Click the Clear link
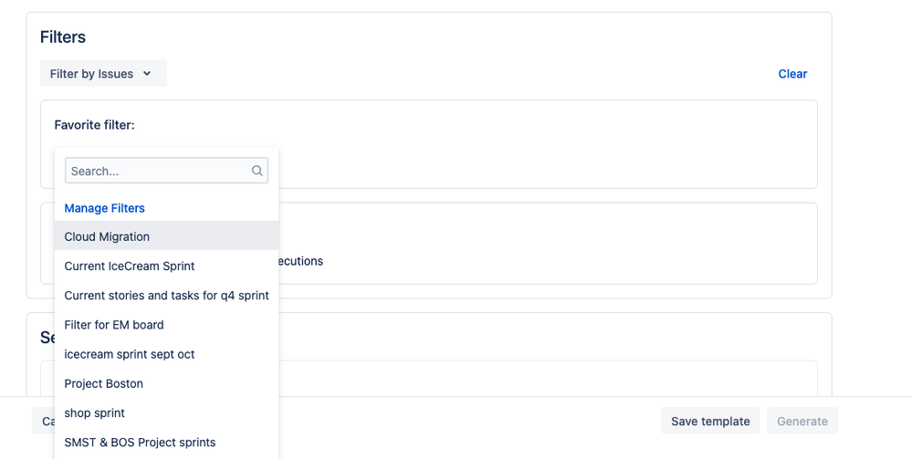This screenshot has height=459, width=912. click(x=792, y=74)
